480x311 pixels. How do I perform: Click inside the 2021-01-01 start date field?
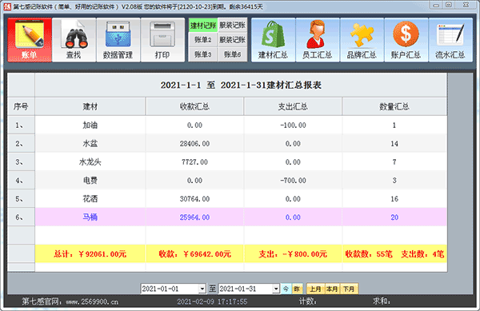point(170,289)
